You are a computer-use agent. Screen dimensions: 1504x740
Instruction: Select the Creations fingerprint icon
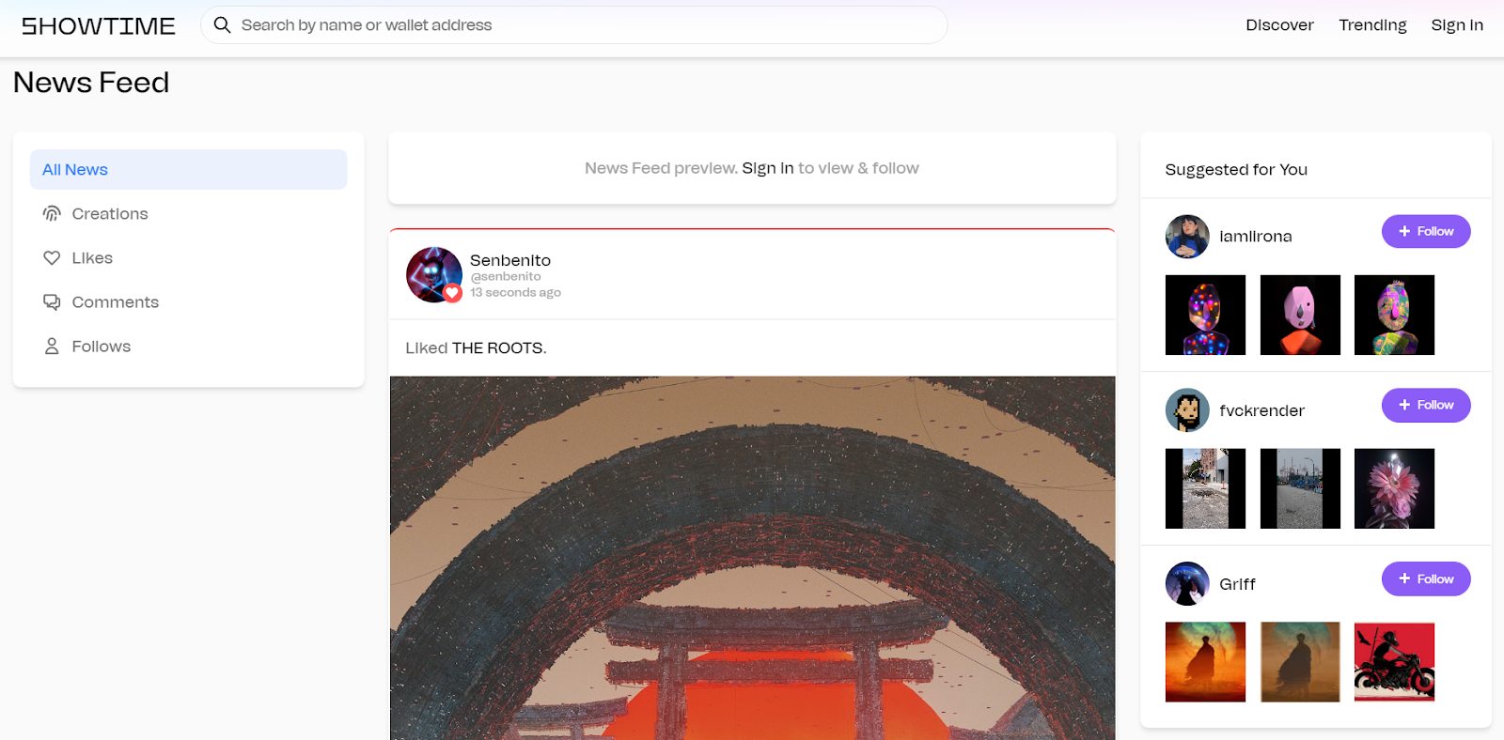click(x=52, y=214)
